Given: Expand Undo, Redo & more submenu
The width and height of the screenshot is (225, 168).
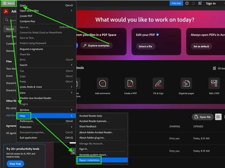Looking at the screenshot, I should [46, 87].
